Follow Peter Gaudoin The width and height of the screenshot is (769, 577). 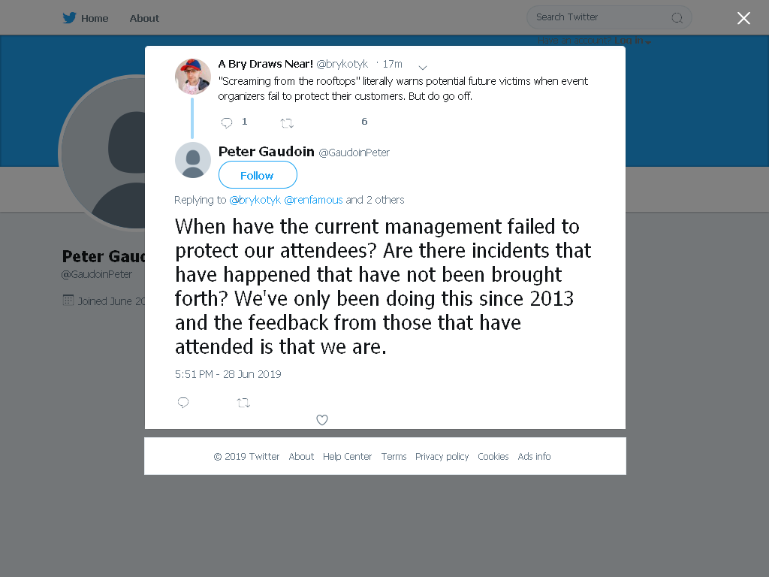[258, 175]
